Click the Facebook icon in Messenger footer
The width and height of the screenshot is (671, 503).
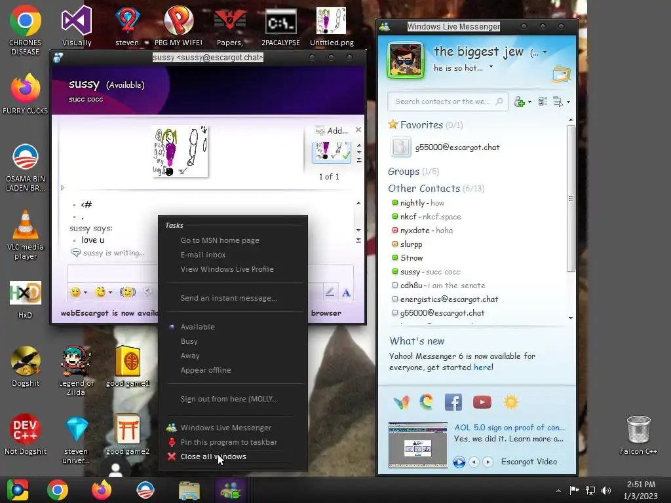pyautogui.click(x=453, y=402)
